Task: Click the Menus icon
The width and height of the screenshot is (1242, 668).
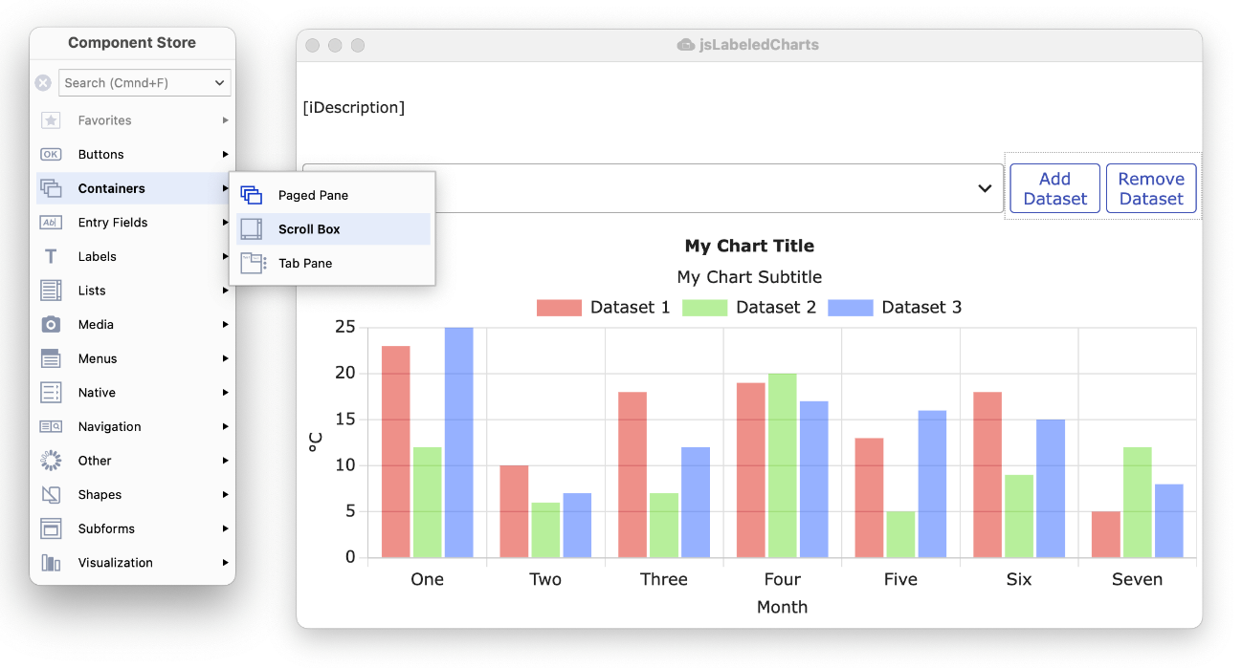Action: pos(51,358)
